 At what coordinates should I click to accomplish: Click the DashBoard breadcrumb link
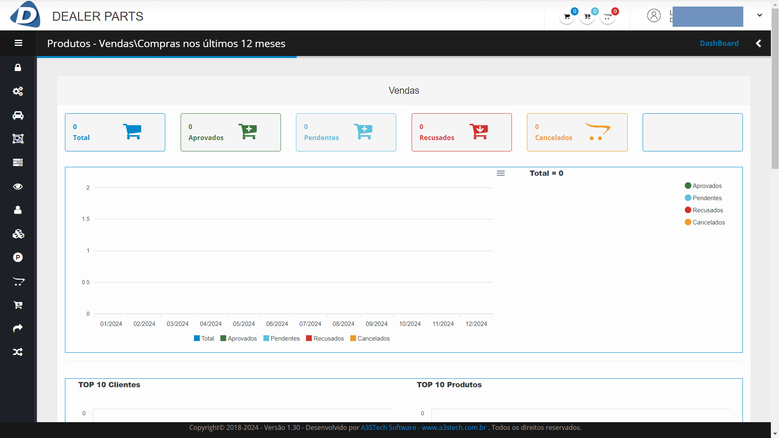(x=719, y=43)
